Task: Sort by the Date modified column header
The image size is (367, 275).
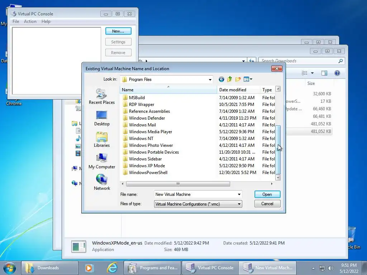Action: pos(238,90)
